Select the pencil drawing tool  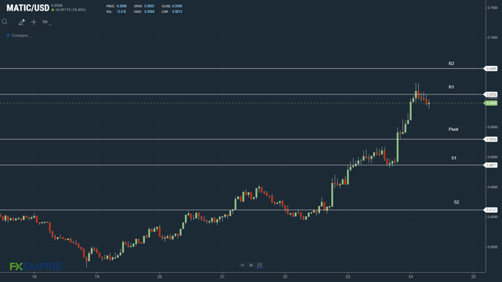22,22
